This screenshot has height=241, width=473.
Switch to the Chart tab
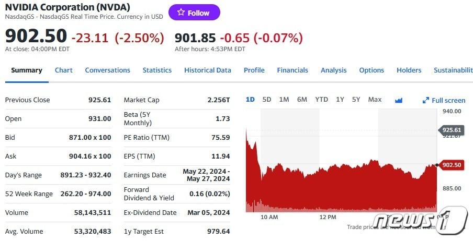64,70
